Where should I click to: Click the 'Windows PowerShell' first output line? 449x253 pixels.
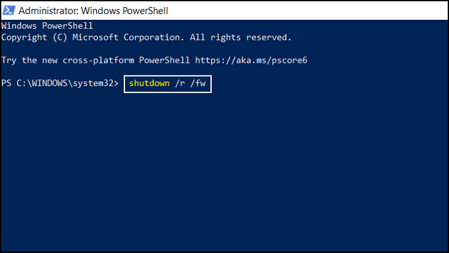47,26
